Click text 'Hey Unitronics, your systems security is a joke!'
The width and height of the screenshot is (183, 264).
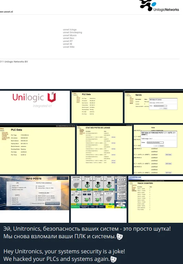[x=64, y=251]
